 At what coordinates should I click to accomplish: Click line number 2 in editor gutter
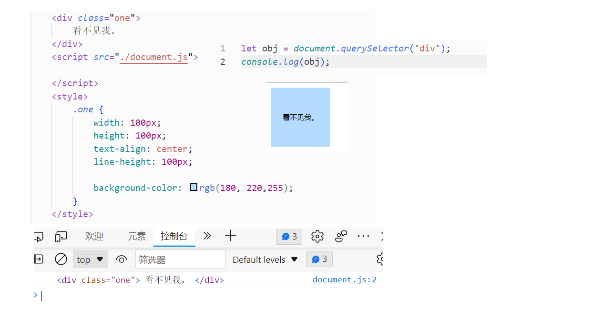(223, 62)
